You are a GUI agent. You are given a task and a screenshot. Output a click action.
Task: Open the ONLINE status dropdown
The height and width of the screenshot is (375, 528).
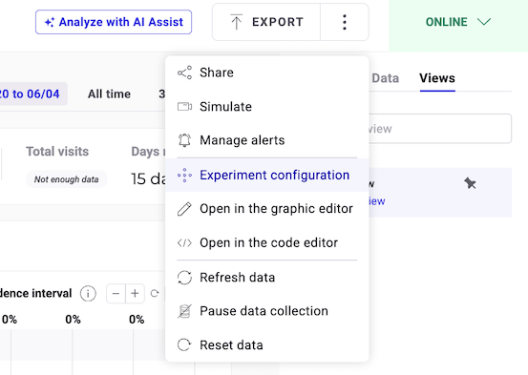pyautogui.click(x=458, y=22)
